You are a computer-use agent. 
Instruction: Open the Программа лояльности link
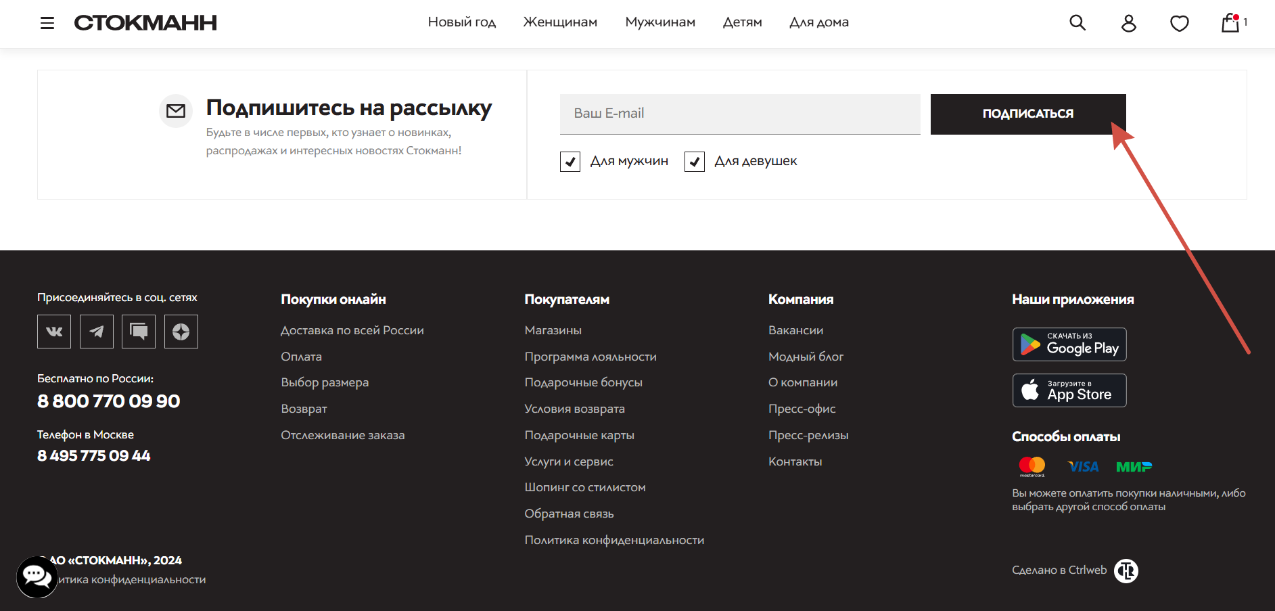tap(590, 357)
